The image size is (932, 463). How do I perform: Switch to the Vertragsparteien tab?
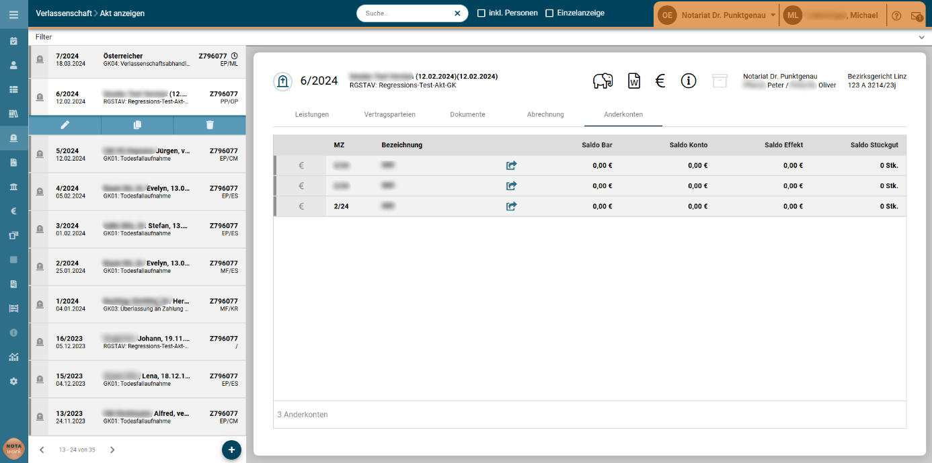tap(390, 114)
